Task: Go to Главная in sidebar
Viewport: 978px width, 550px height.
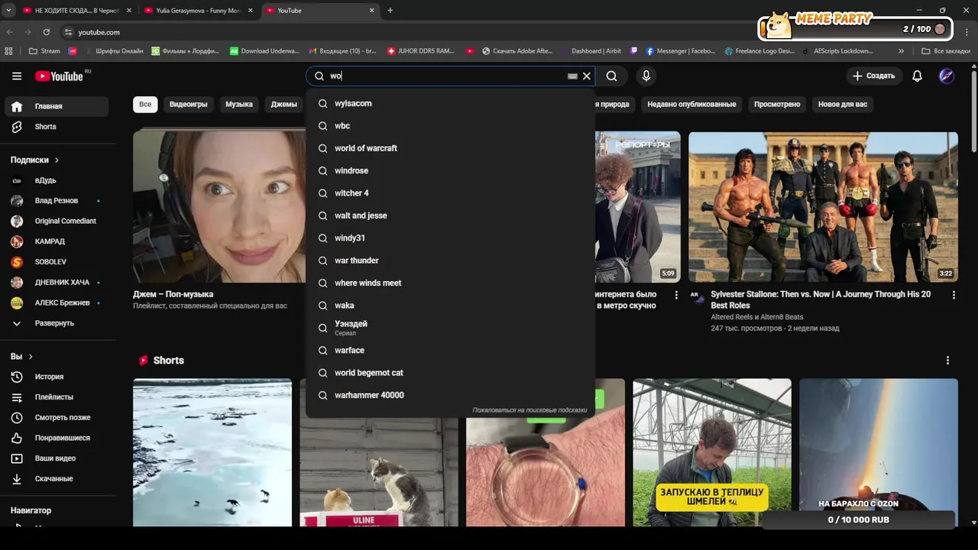Action: (x=57, y=106)
